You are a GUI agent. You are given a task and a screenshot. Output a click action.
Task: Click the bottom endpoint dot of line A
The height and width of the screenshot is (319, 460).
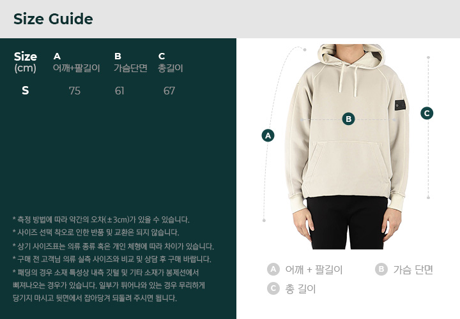tap(264, 220)
